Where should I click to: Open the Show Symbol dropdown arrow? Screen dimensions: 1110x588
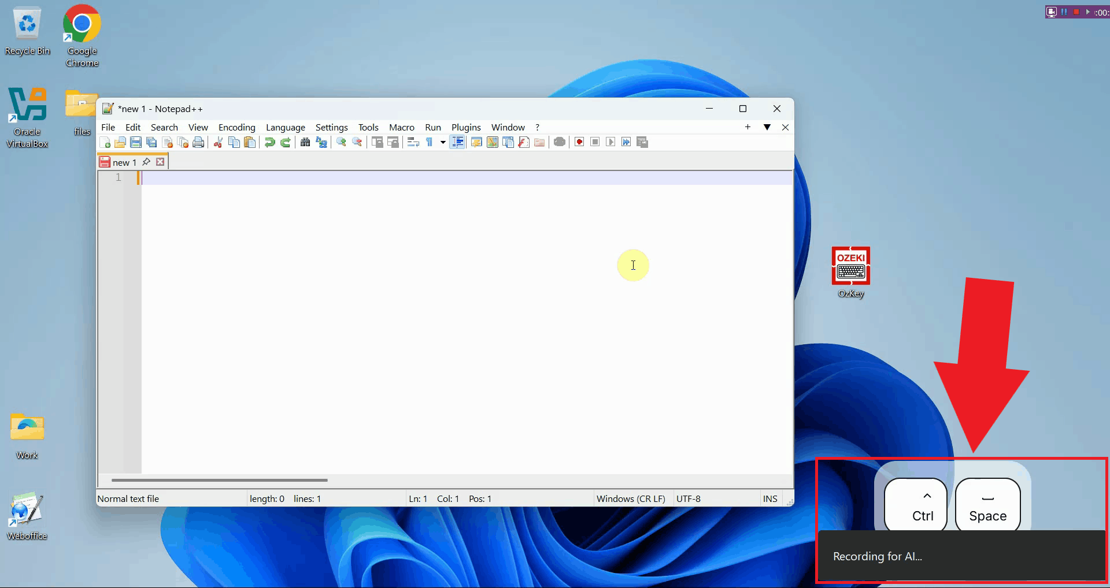point(442,142)
